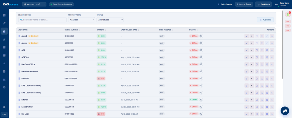The width and height of the screenshot is (292, 118).
Task: Click the moon icon for FrontGG
Action: 272,78
